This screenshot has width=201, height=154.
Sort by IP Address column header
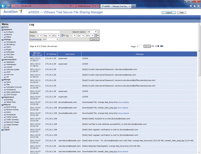pyautogui.click(x=52, y=54)
